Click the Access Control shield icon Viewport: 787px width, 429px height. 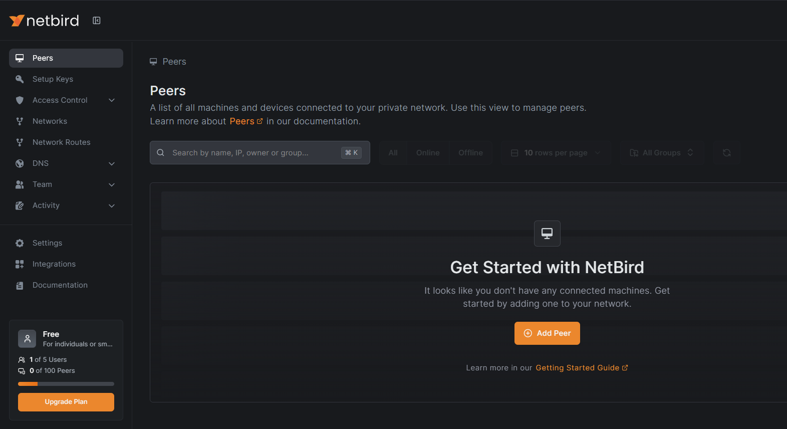coord(20,100)
